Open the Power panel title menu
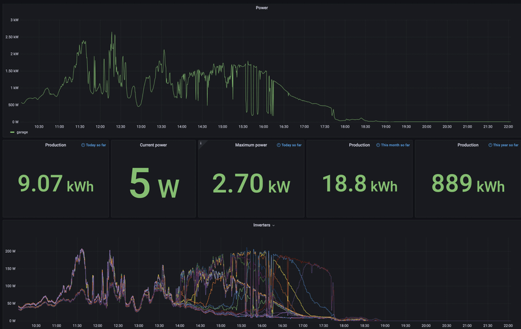The image size is (521, 329). pyautogui.click(x=262, y=8)
